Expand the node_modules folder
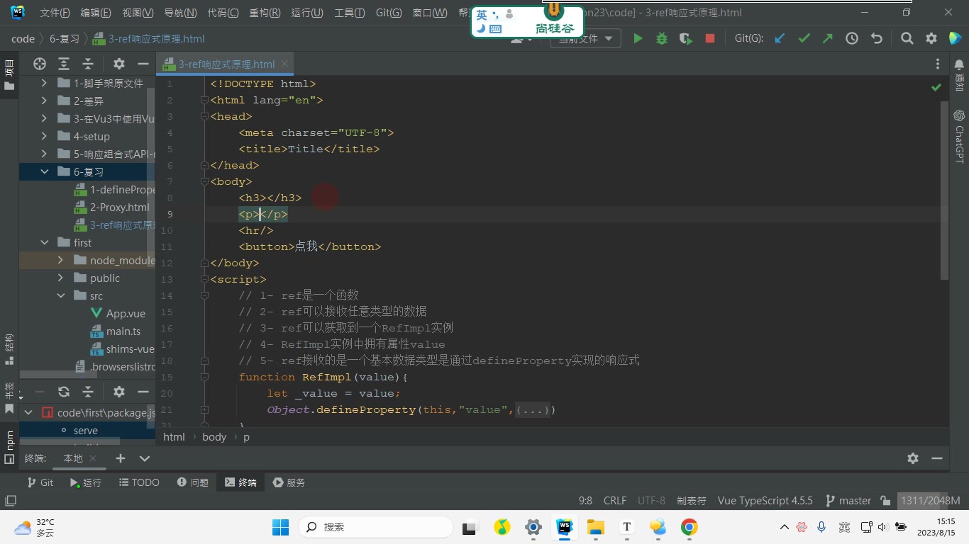 click(x=61, y=261)
